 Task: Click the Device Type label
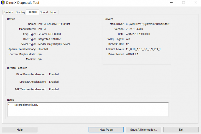28,44
